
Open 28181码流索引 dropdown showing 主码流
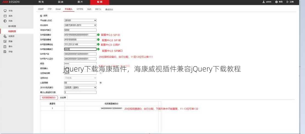pyautogui.click(x=80, y=88)
